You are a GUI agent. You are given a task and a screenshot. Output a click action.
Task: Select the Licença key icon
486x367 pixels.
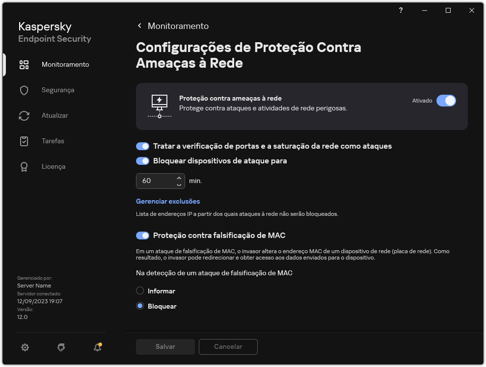pyautogui.click(x=24, y=166)
